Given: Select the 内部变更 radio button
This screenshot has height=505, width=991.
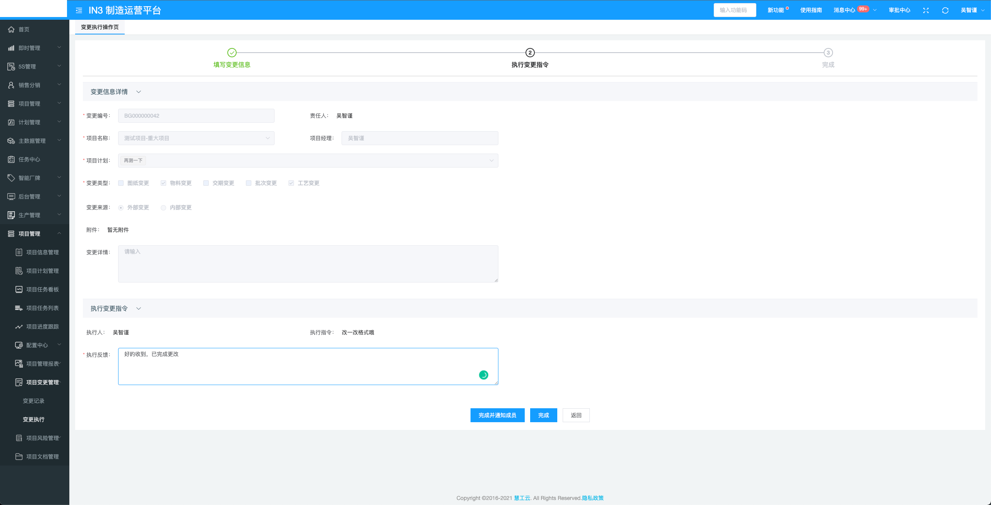Looking at the screenshot, I should 163,208.
